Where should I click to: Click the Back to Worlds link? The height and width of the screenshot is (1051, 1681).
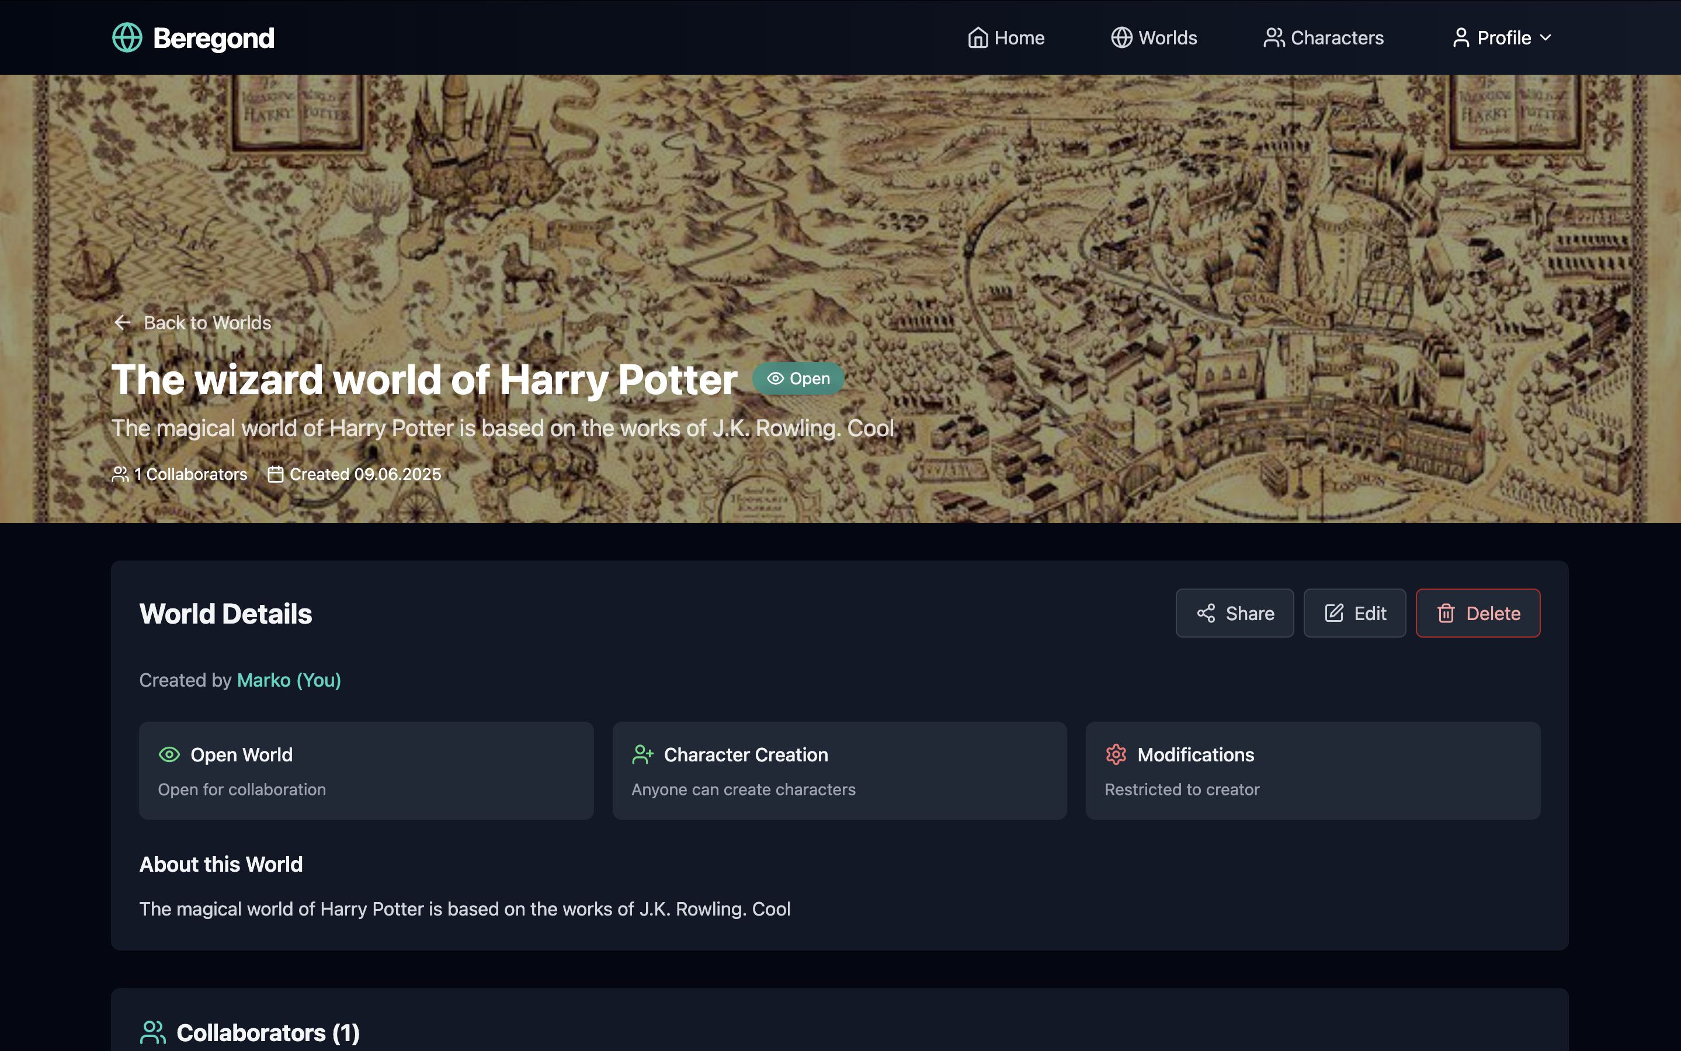[x=207, y=322]
